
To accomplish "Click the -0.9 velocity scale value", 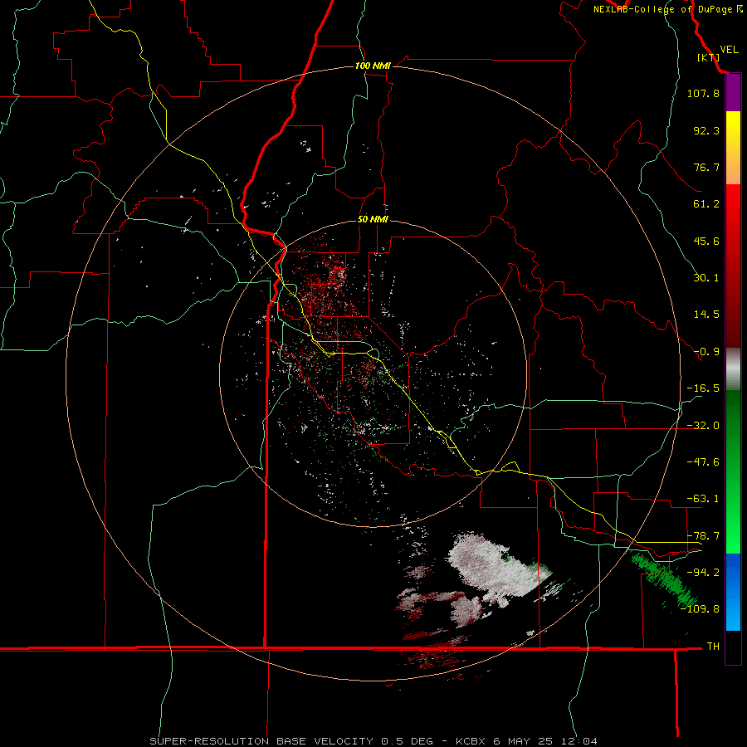I will tap(706, 352).
